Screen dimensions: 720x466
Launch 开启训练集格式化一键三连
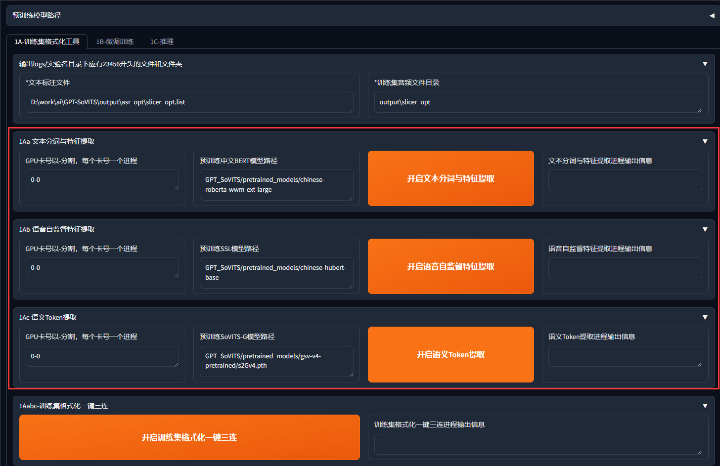(189, 437)
